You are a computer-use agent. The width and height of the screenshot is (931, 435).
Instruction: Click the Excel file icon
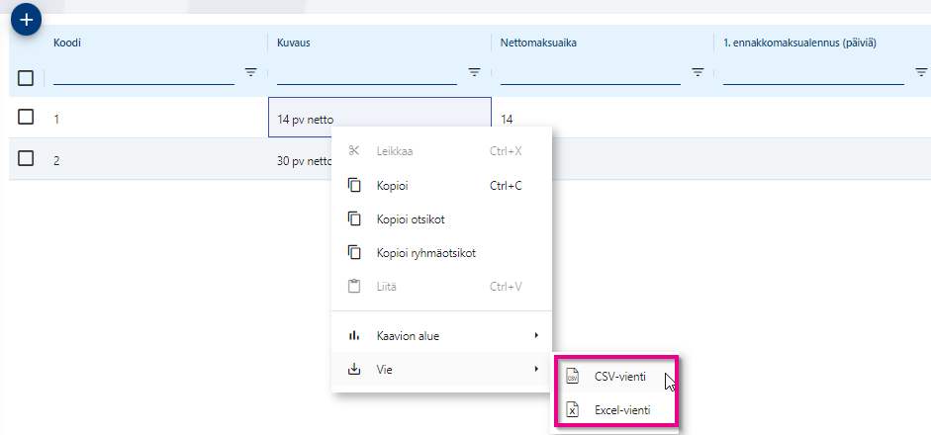coord(572,409)
